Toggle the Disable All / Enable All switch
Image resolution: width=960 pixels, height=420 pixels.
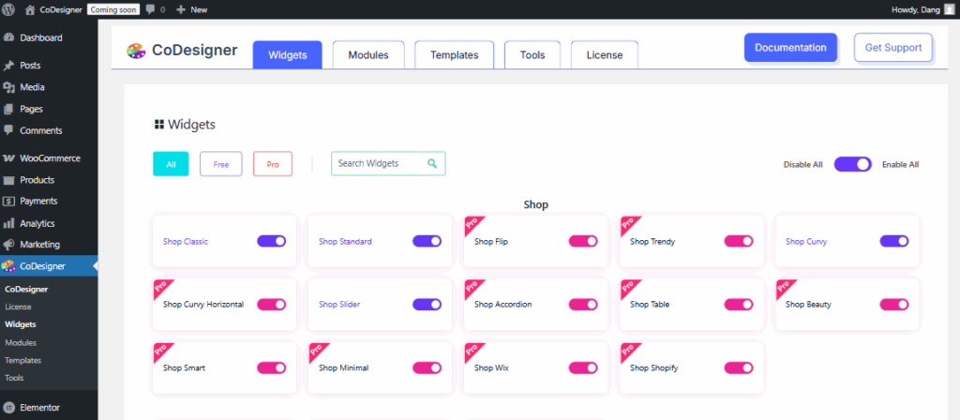tap(852, 164)
